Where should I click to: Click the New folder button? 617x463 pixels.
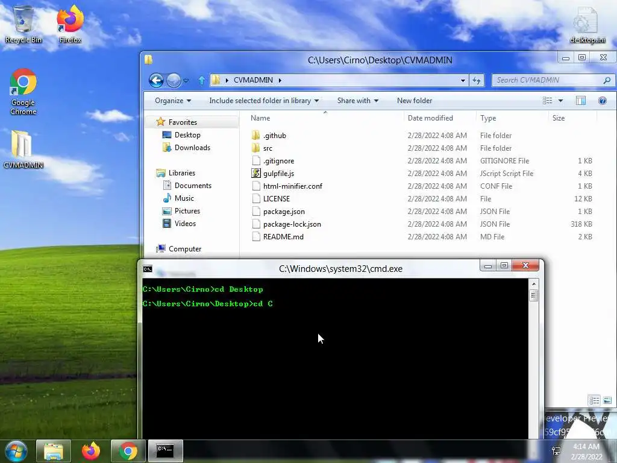415,101
